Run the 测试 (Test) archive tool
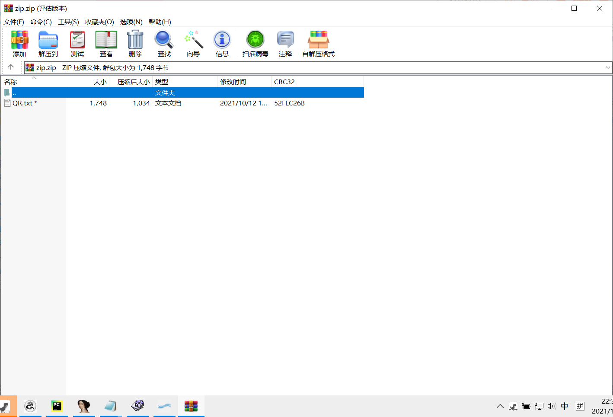This screenshot has width=613, height=417. pos(77,43)
